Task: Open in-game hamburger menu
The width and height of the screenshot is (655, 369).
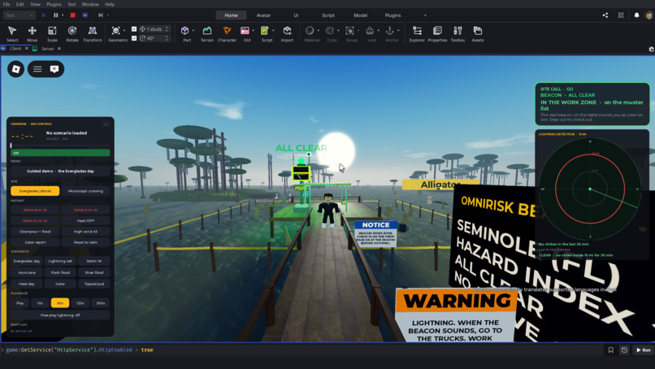Action: (37, 69)
